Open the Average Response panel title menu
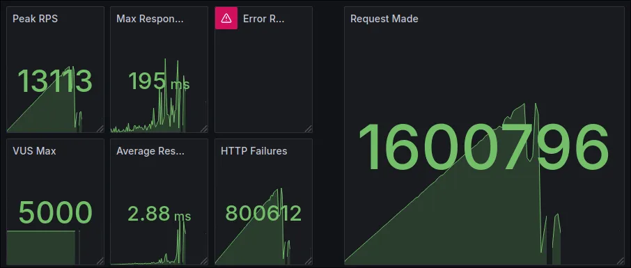Screen dimensions: 631x268 [150, 151]
